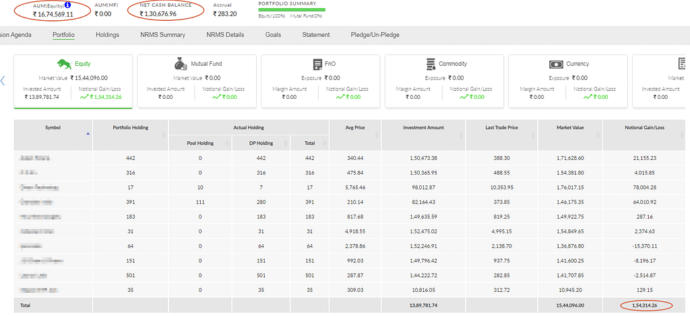Click the AUM(MF) value 0.00
690x316 pixels.
[103, 13]
